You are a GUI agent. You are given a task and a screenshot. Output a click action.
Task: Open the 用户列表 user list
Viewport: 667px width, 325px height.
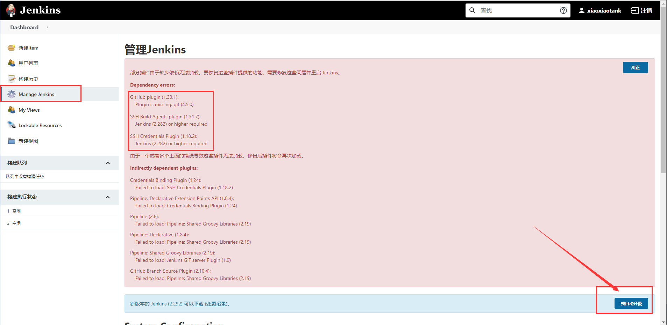(28, 63)
